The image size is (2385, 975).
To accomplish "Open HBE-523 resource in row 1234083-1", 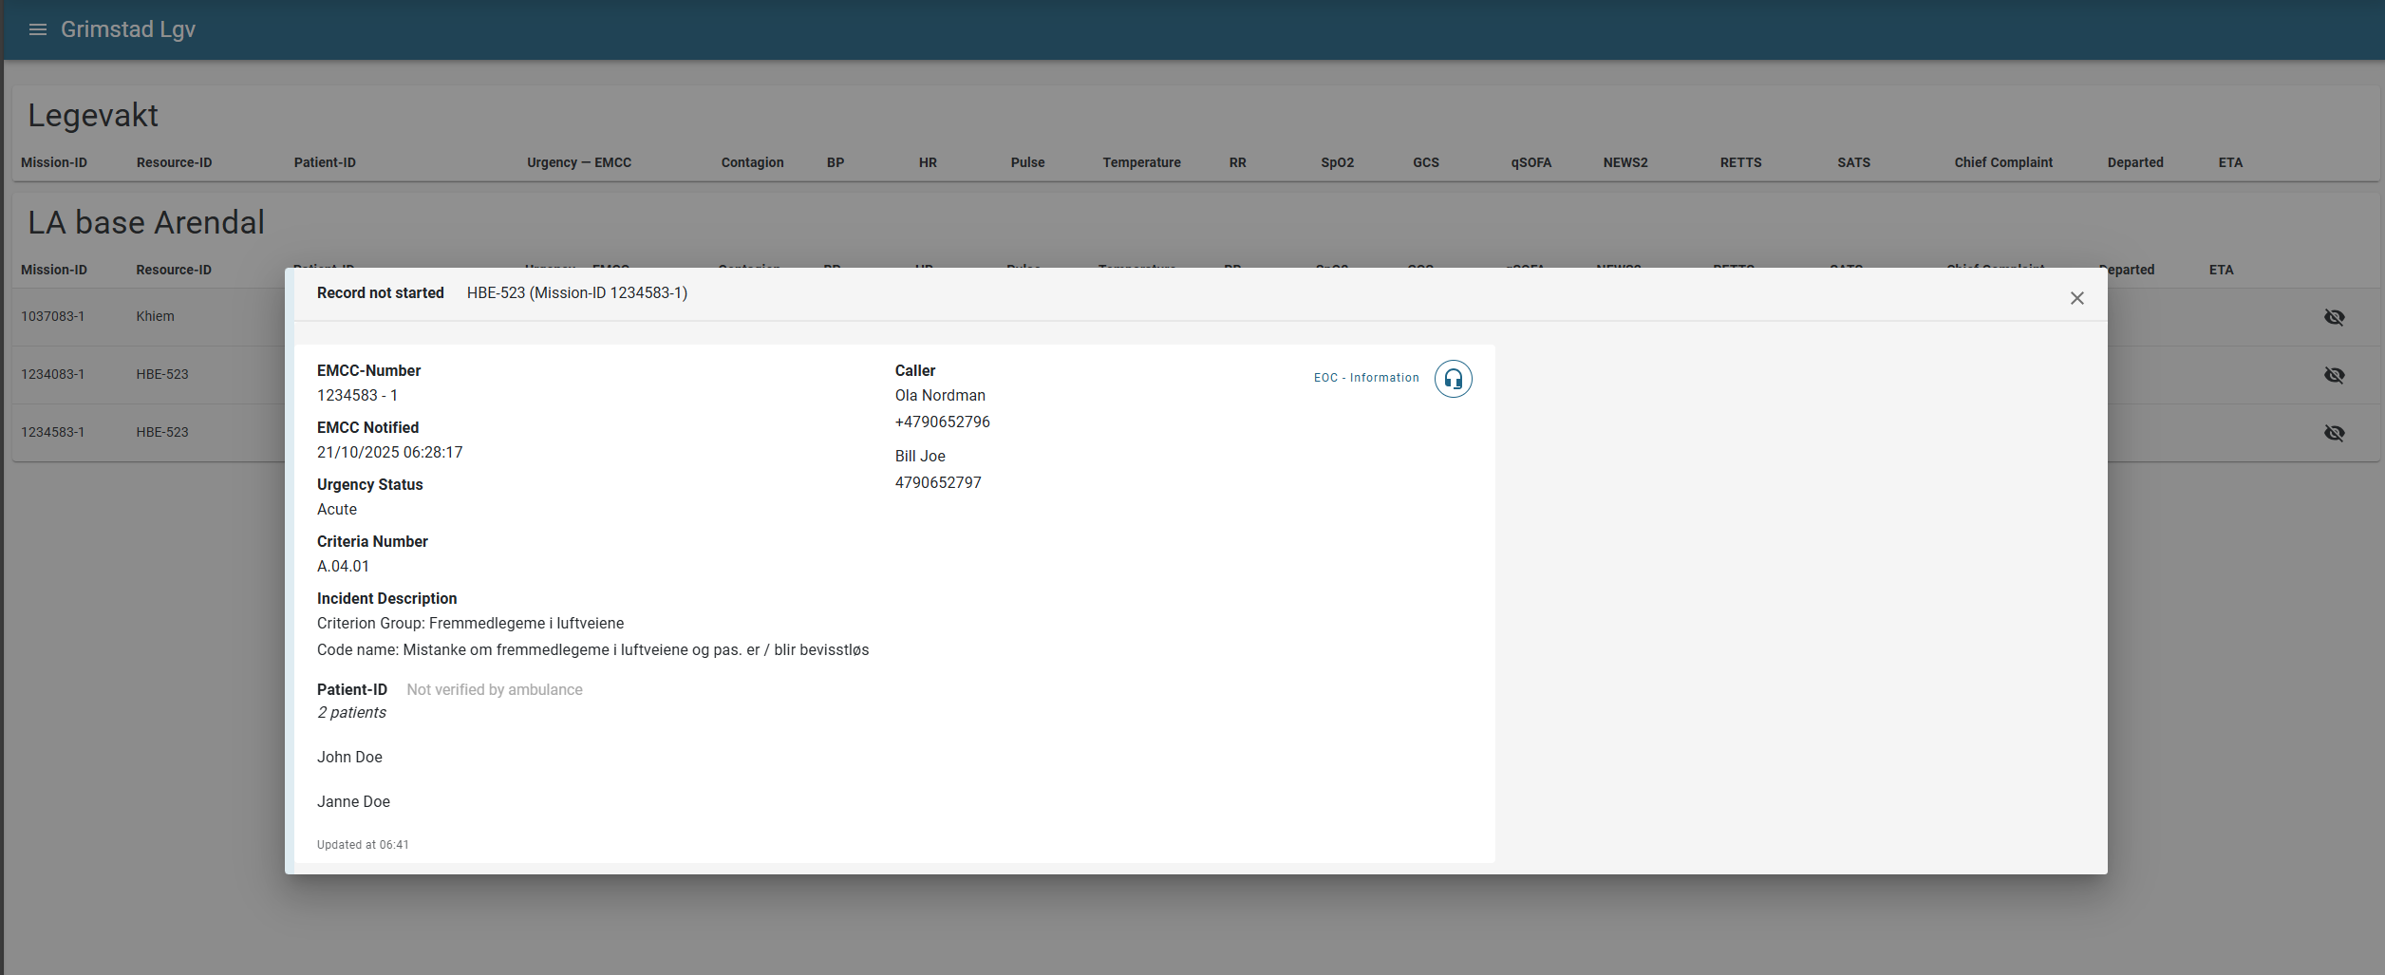I will (x=162, y=374).
